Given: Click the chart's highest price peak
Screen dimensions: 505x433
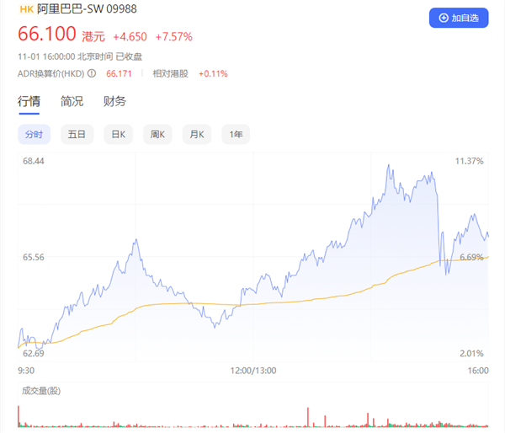Looking at the screenshot, I should (x=389, y=165).
